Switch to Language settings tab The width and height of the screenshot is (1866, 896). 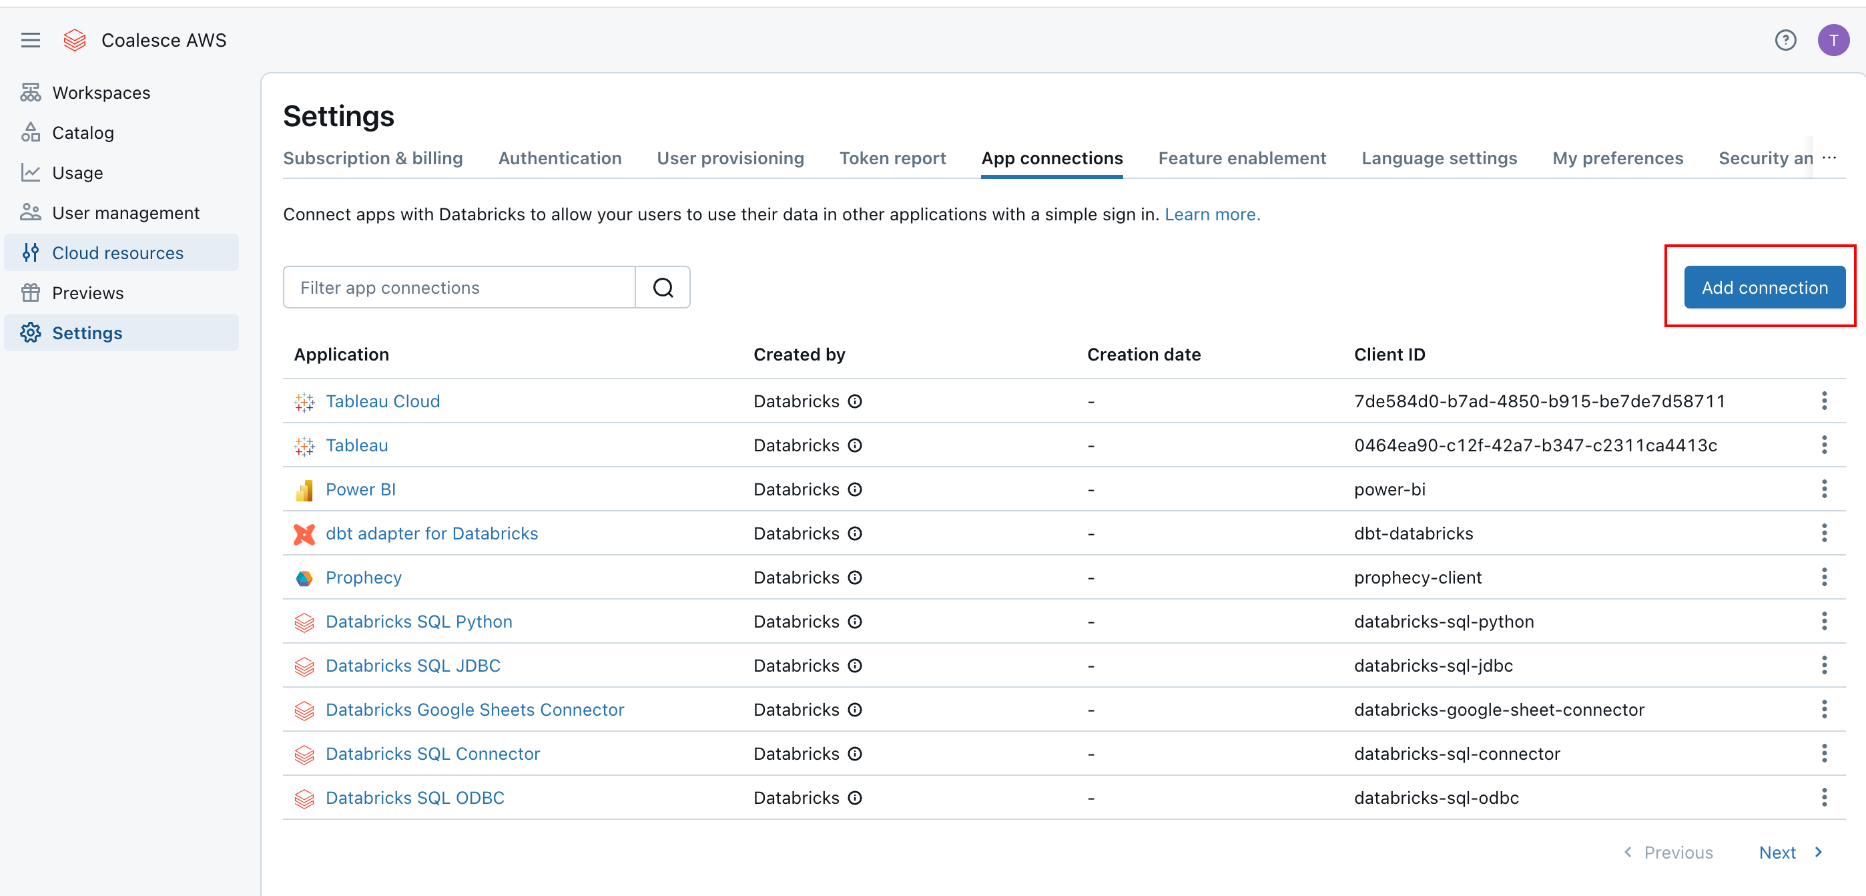1440,158
